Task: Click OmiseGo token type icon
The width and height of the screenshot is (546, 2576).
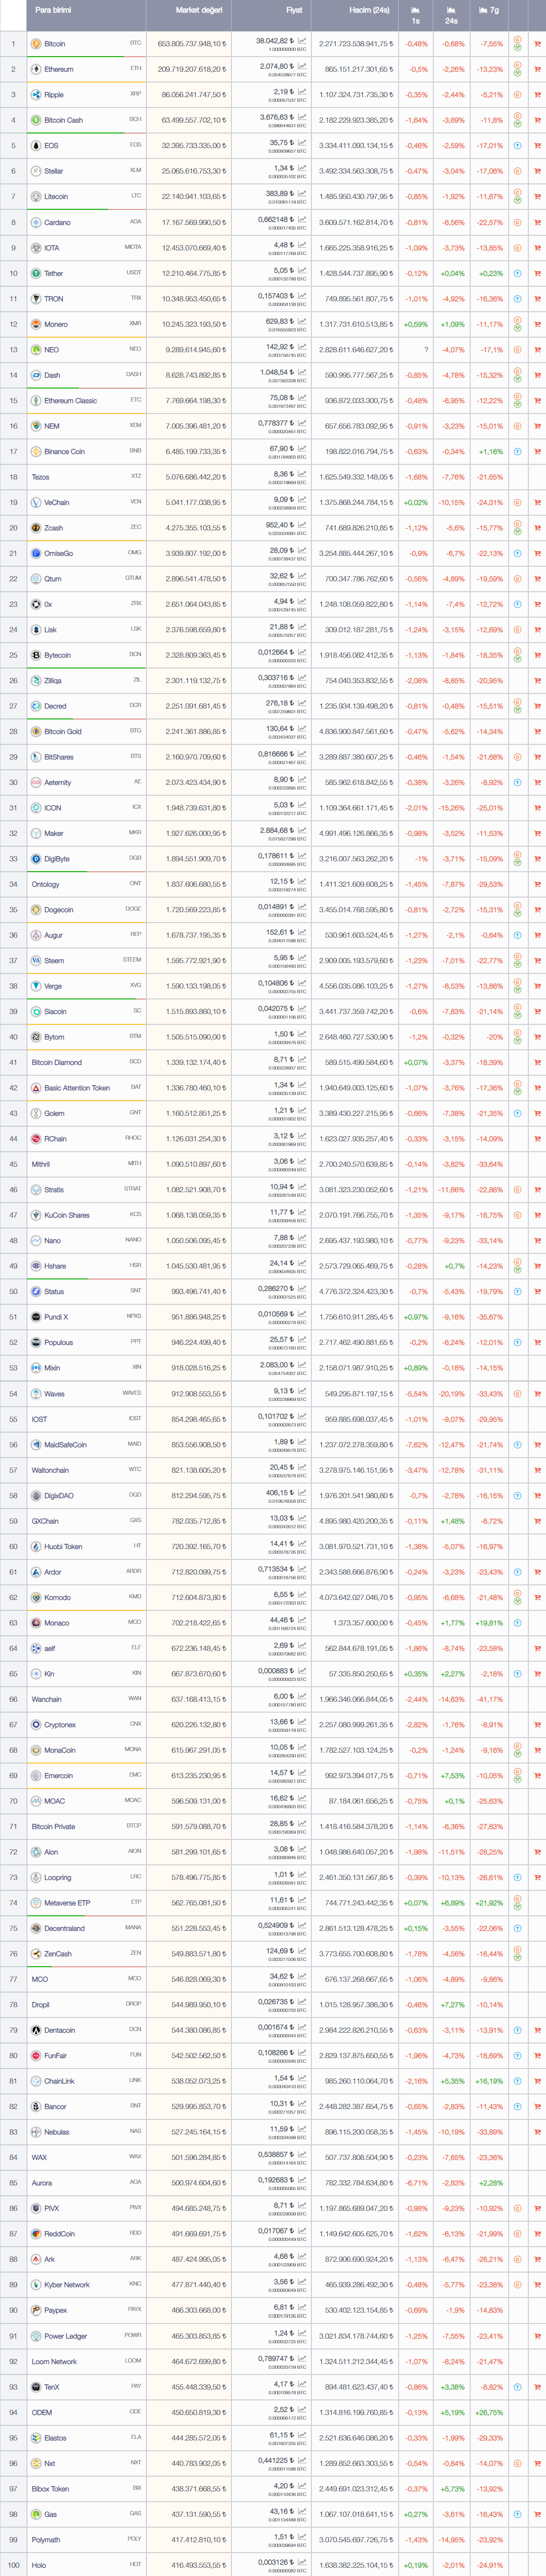Action: point(517,553)
